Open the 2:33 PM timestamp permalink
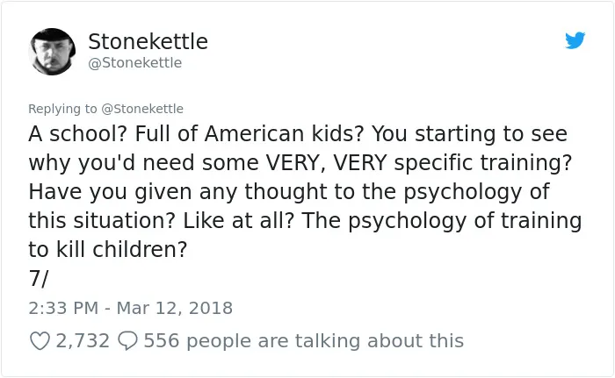The width and height of the screenshot is (615, 378). pyautogui.click(x=63, y=308)
